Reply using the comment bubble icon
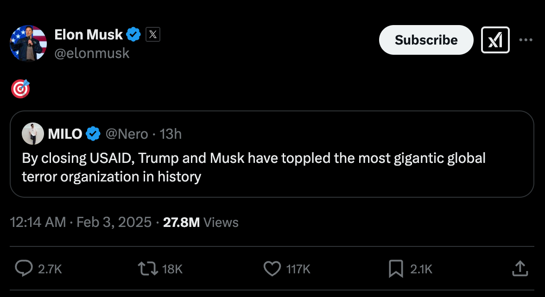This screenshot has width=545, height=297. [x=24, y=268]
